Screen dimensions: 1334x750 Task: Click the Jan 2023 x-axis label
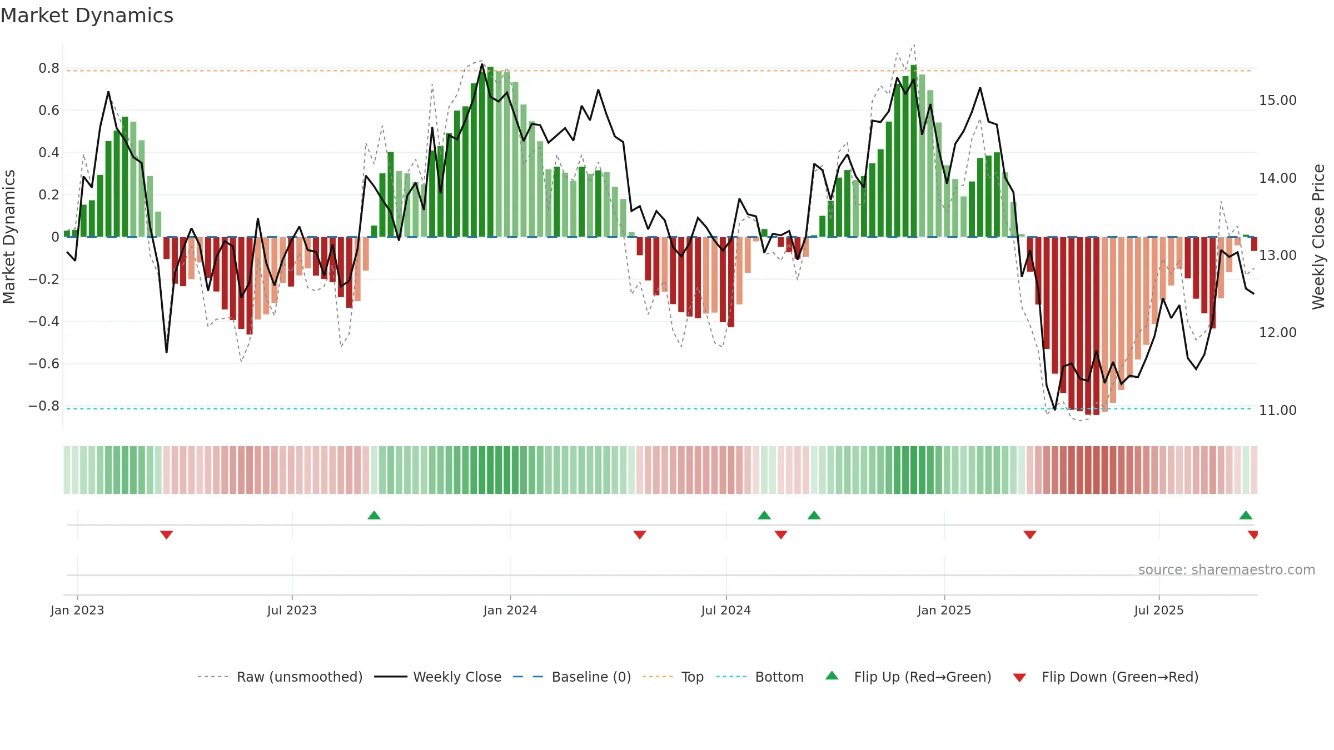77,610
